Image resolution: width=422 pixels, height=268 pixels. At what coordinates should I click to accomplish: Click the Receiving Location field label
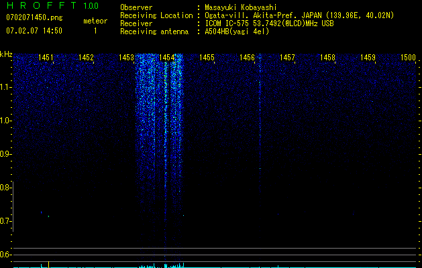pyautogui.click(x=156, y=15)
